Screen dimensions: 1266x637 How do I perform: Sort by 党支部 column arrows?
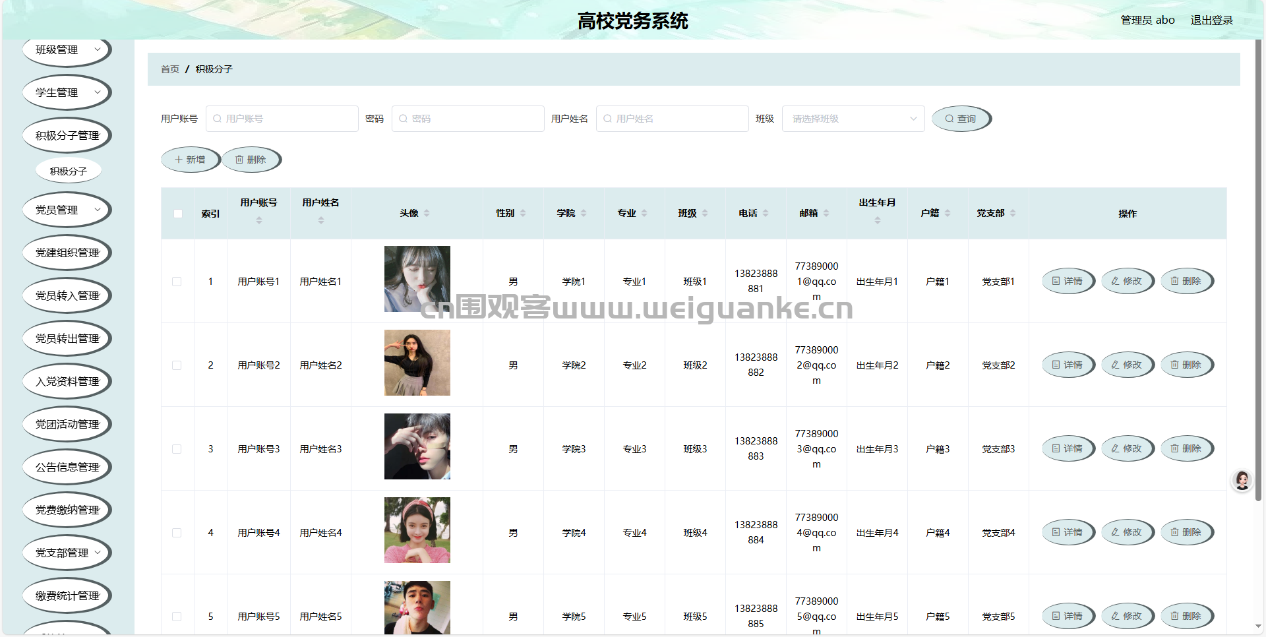coord(1013,213)
